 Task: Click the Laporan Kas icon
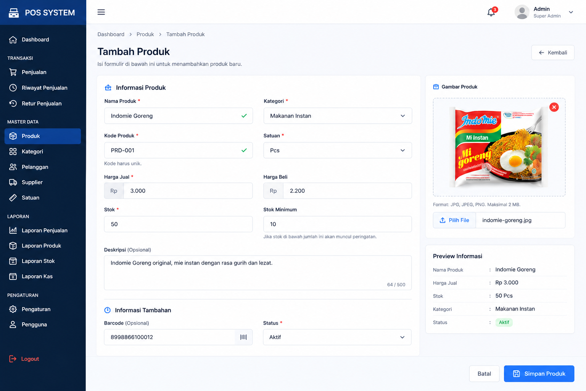point(13,276)
